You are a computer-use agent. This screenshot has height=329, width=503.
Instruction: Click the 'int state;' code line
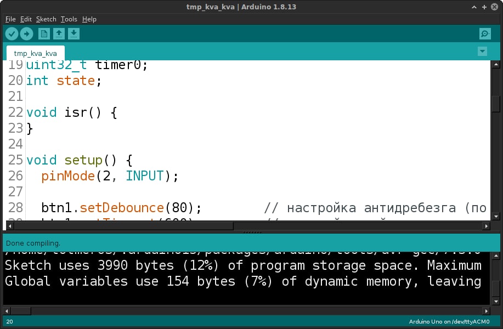tap(64, 81)
